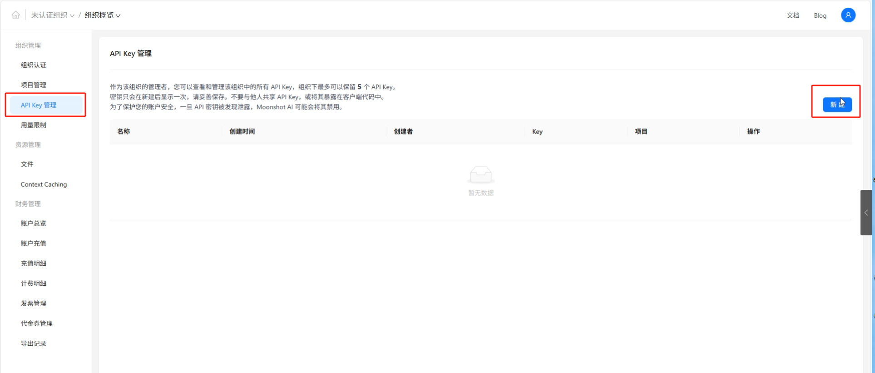Visit the Blog link

tap(820, 15)
